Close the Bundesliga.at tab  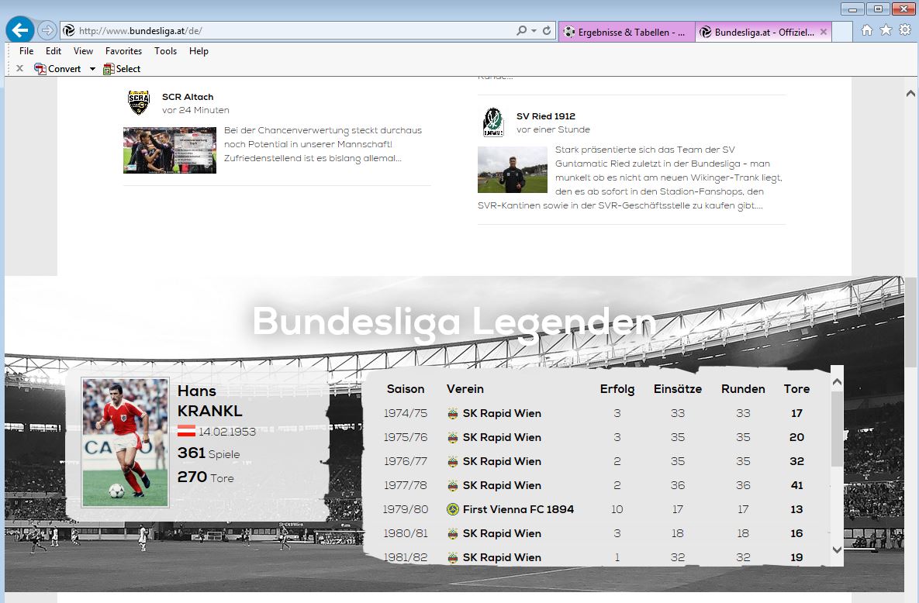(x=824, y=33)
